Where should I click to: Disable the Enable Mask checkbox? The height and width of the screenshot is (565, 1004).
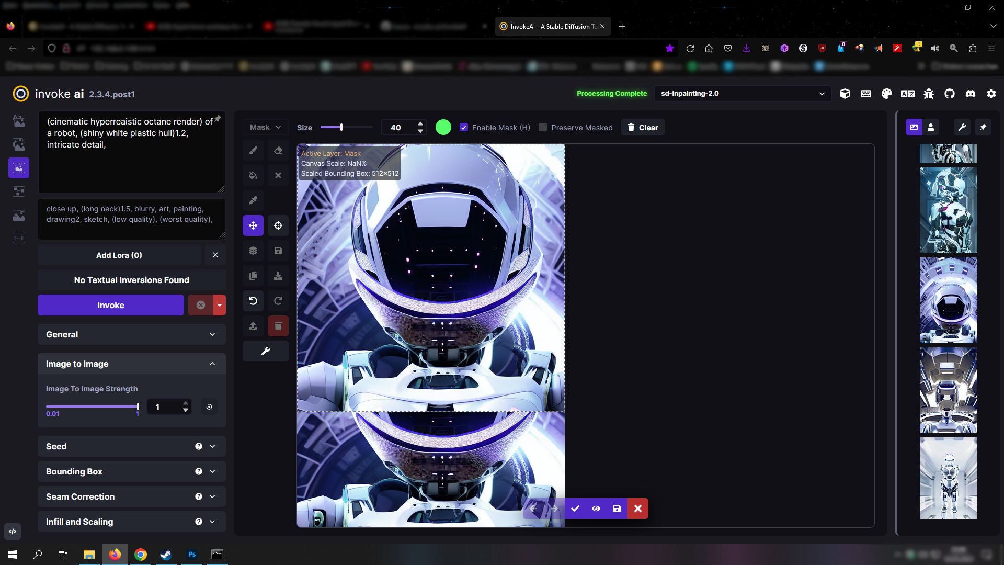click(x=464, y=127)
